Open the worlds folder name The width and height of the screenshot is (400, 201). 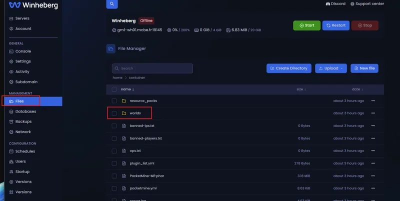click(135, 113)
